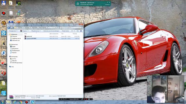The width and height of the screenshot is (186, 104).
Task: Open the AIMP yellow triangle desktop shortcut
Action: (x=3, y=23)
